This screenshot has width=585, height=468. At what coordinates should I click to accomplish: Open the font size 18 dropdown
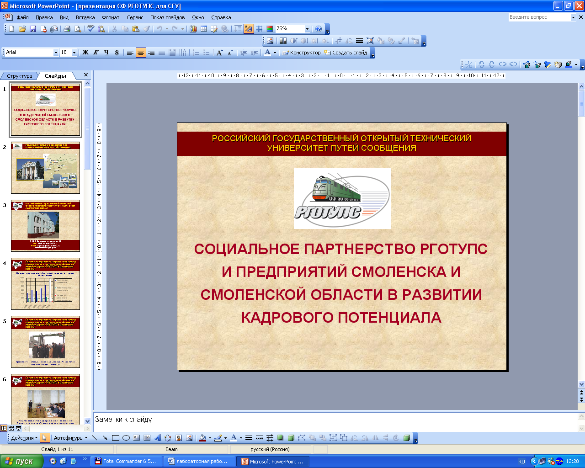click(74, 53)
